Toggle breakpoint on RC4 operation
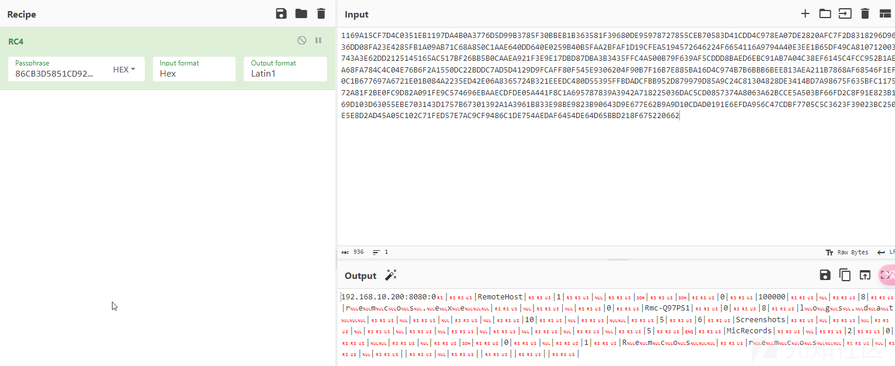 coord(318,41)
